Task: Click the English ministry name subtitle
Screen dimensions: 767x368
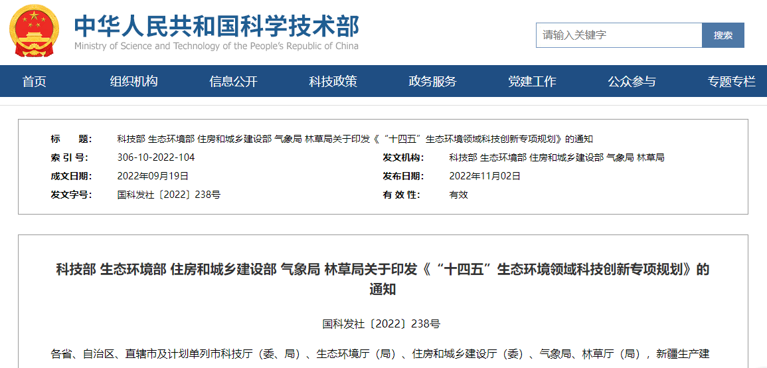Action: [x=216, y=46]
